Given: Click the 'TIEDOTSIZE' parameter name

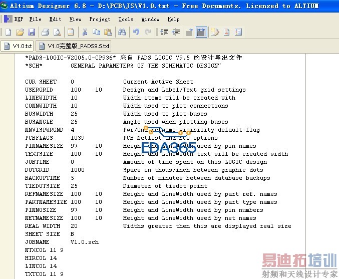Looking at the screenshot, I should [43, 186].
